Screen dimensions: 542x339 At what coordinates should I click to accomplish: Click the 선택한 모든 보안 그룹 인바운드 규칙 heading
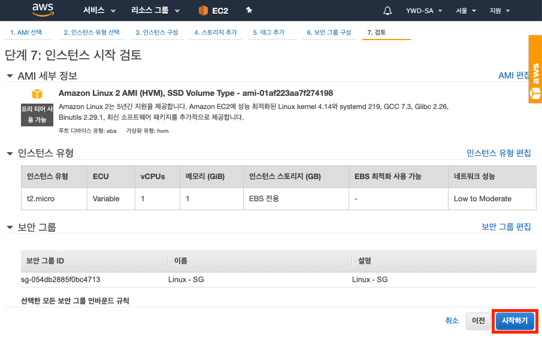(75, 301)
